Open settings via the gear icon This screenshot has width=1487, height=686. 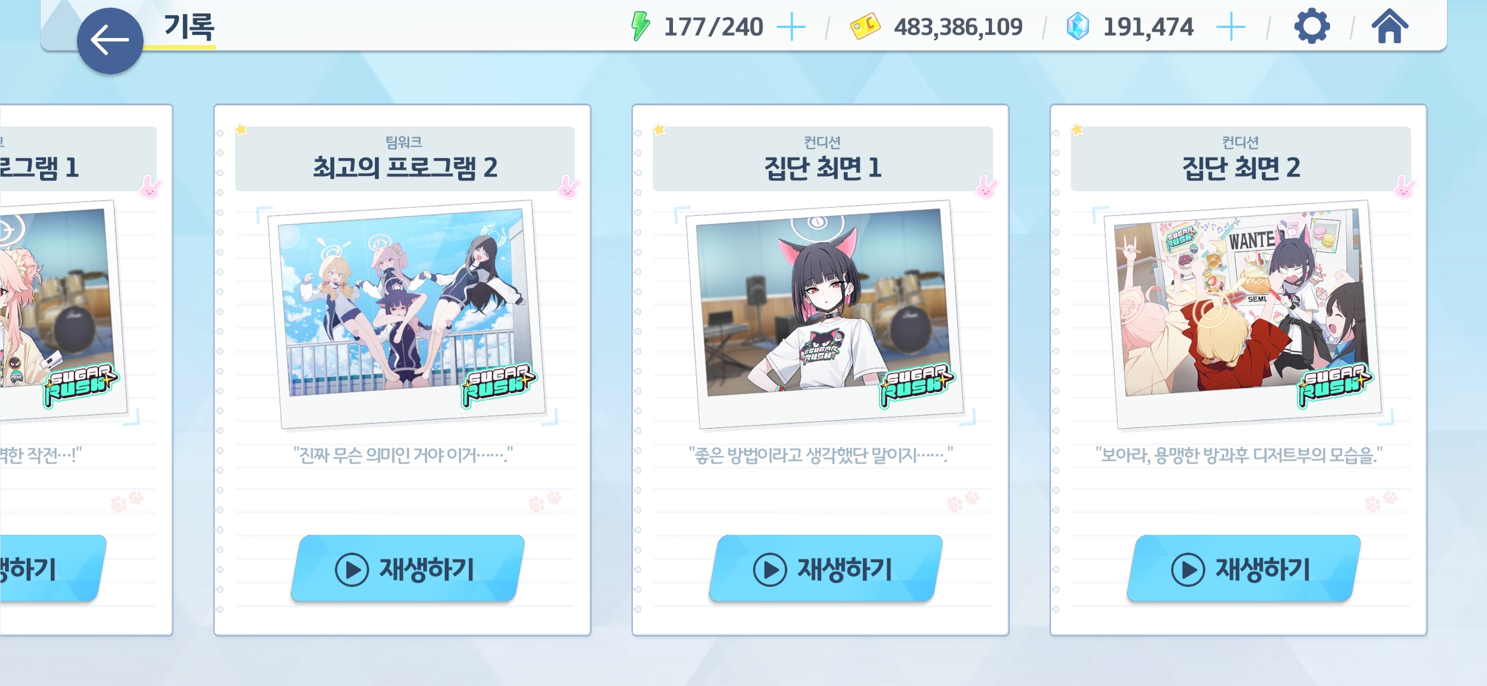1312,27
